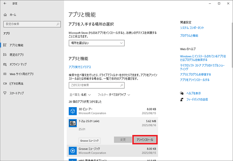This screenshot has height=161, width=233.
Task: Click the 設定の検索 search field
Action: 29,24
